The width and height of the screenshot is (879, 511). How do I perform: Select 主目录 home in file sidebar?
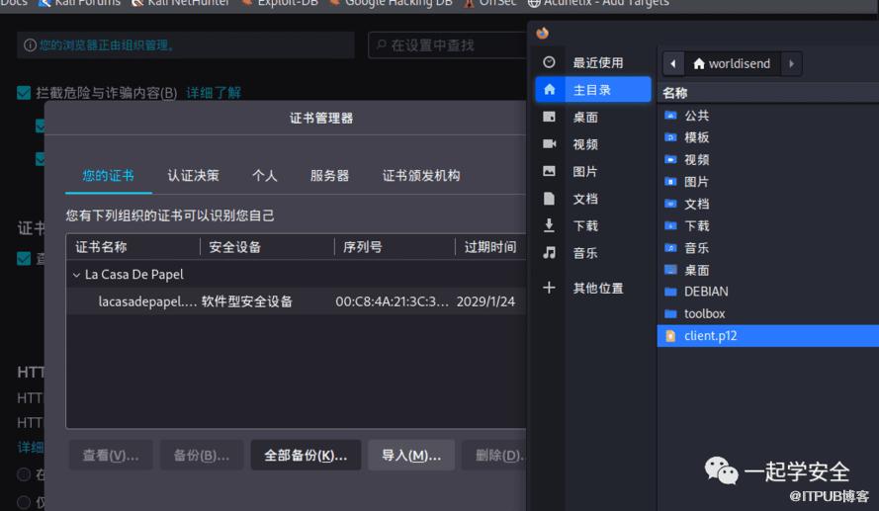coord(591,90)
